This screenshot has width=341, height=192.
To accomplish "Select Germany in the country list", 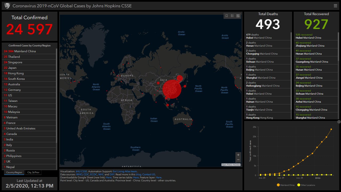I will pos(29,90).
